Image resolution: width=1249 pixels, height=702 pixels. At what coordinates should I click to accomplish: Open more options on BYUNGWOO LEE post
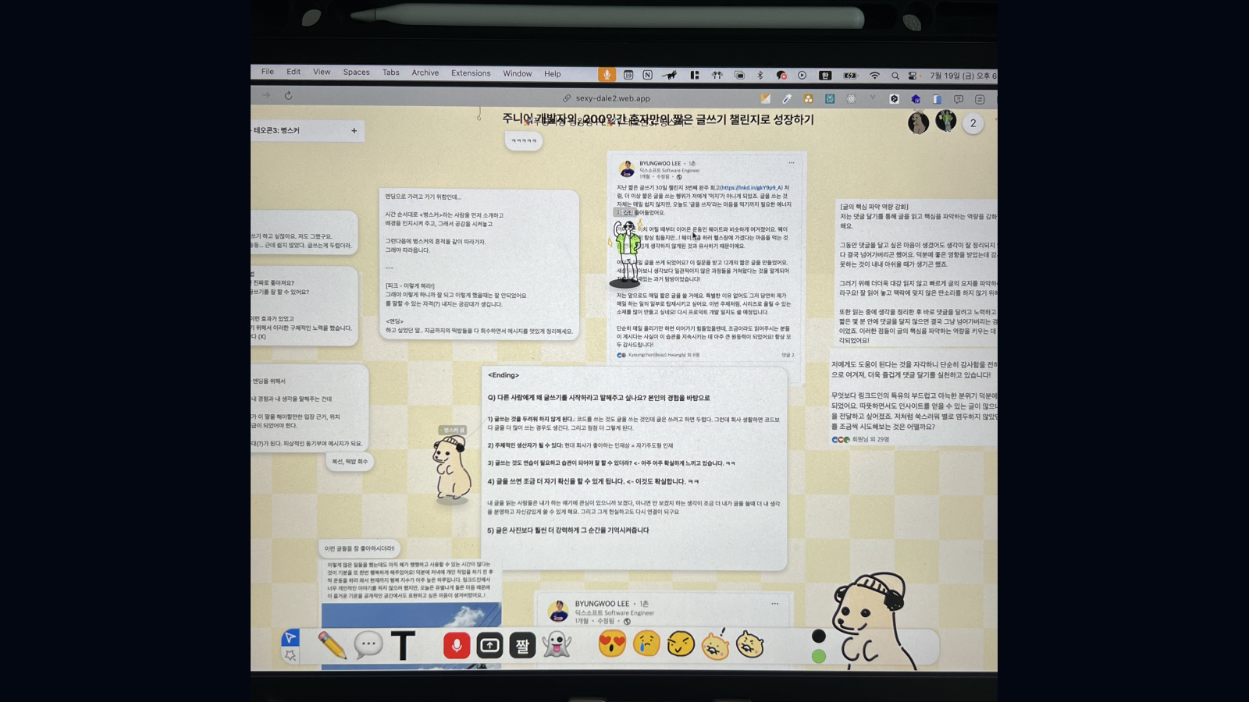791,163
